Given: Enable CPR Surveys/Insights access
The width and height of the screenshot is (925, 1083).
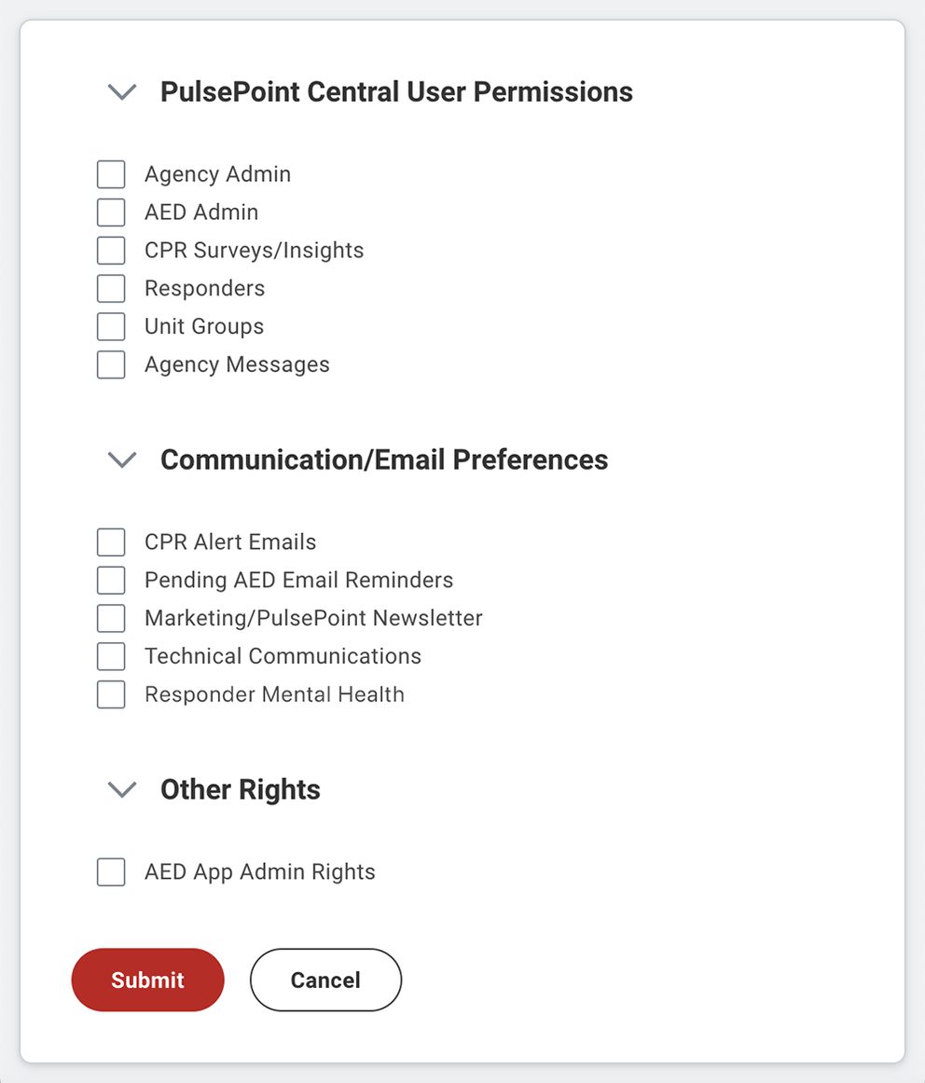Looking at the screenshot, I should [110, 250].
